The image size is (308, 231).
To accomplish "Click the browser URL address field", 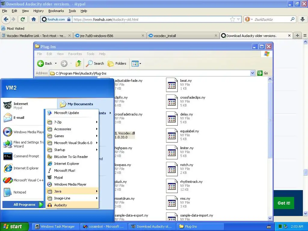I will point(151,19).
